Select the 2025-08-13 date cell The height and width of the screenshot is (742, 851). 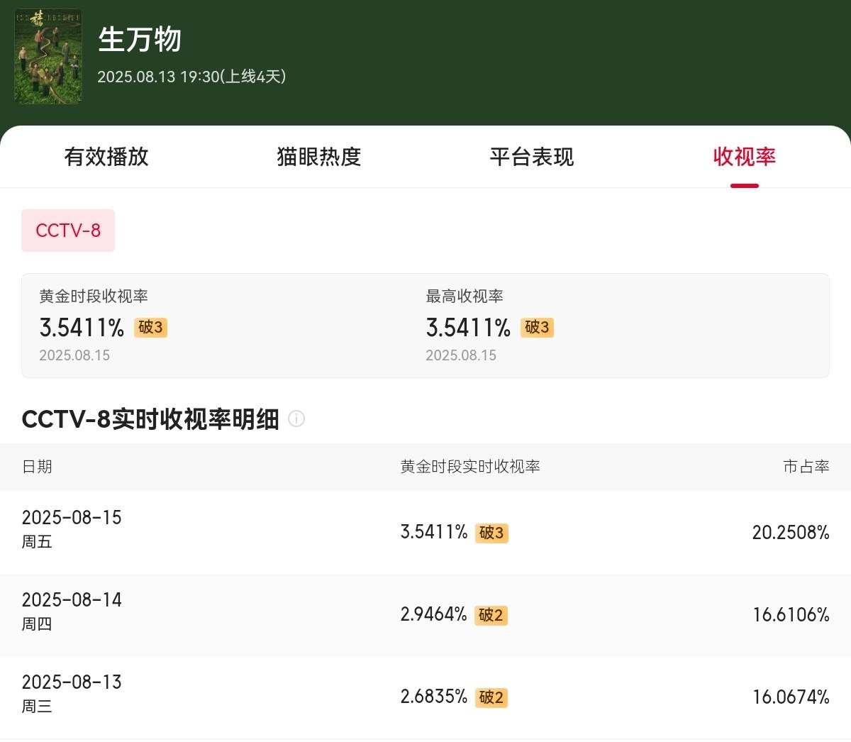coord(72,682)
